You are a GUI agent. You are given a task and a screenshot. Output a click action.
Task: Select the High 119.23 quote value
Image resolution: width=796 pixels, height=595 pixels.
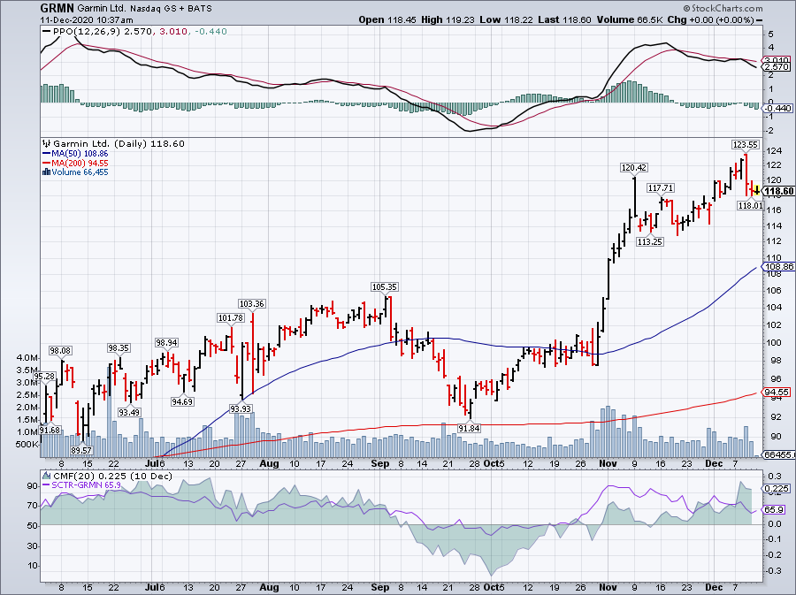[x=448, y=19]
